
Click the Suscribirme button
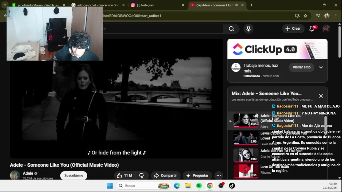point(74,175)
